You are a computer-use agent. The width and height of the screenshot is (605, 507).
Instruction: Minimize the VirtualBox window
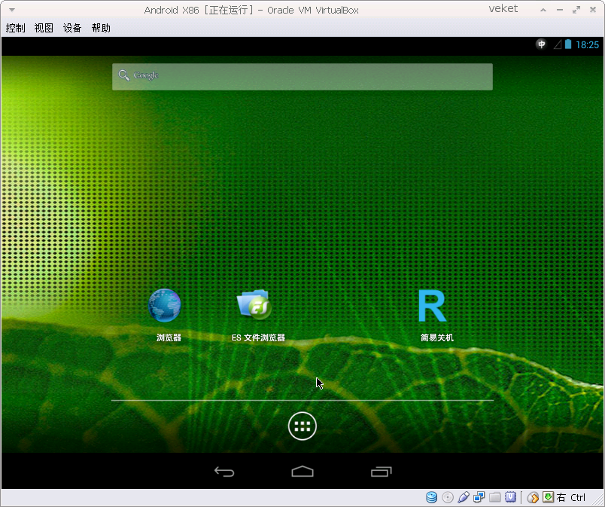(x=560, y=10)
